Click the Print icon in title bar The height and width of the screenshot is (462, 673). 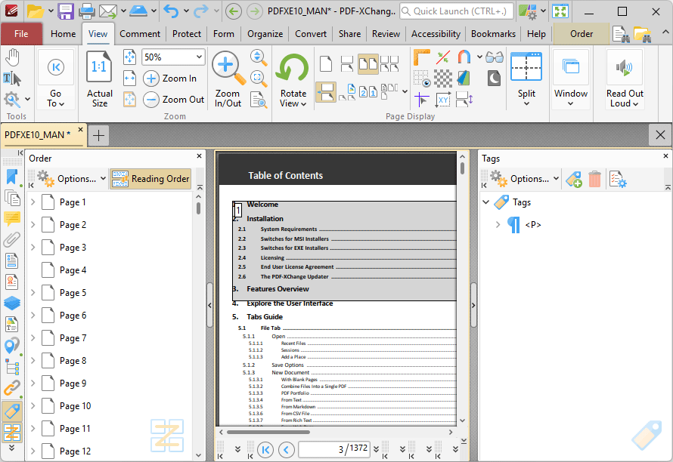pos(87,11)
